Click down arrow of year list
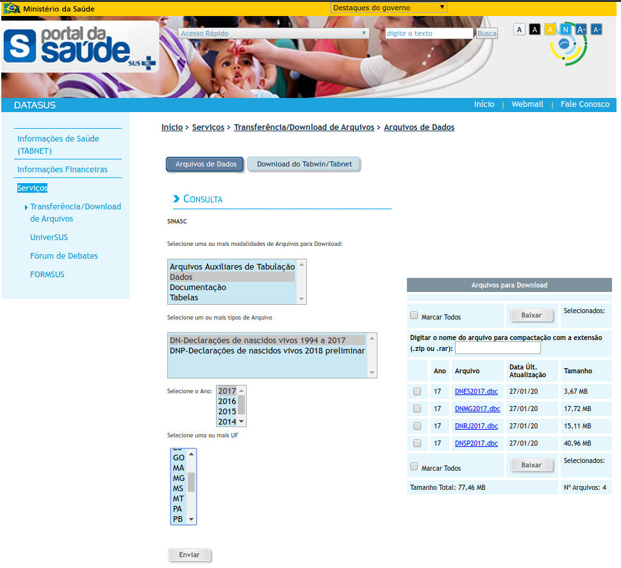621x568 pixels. click(241, 421)
